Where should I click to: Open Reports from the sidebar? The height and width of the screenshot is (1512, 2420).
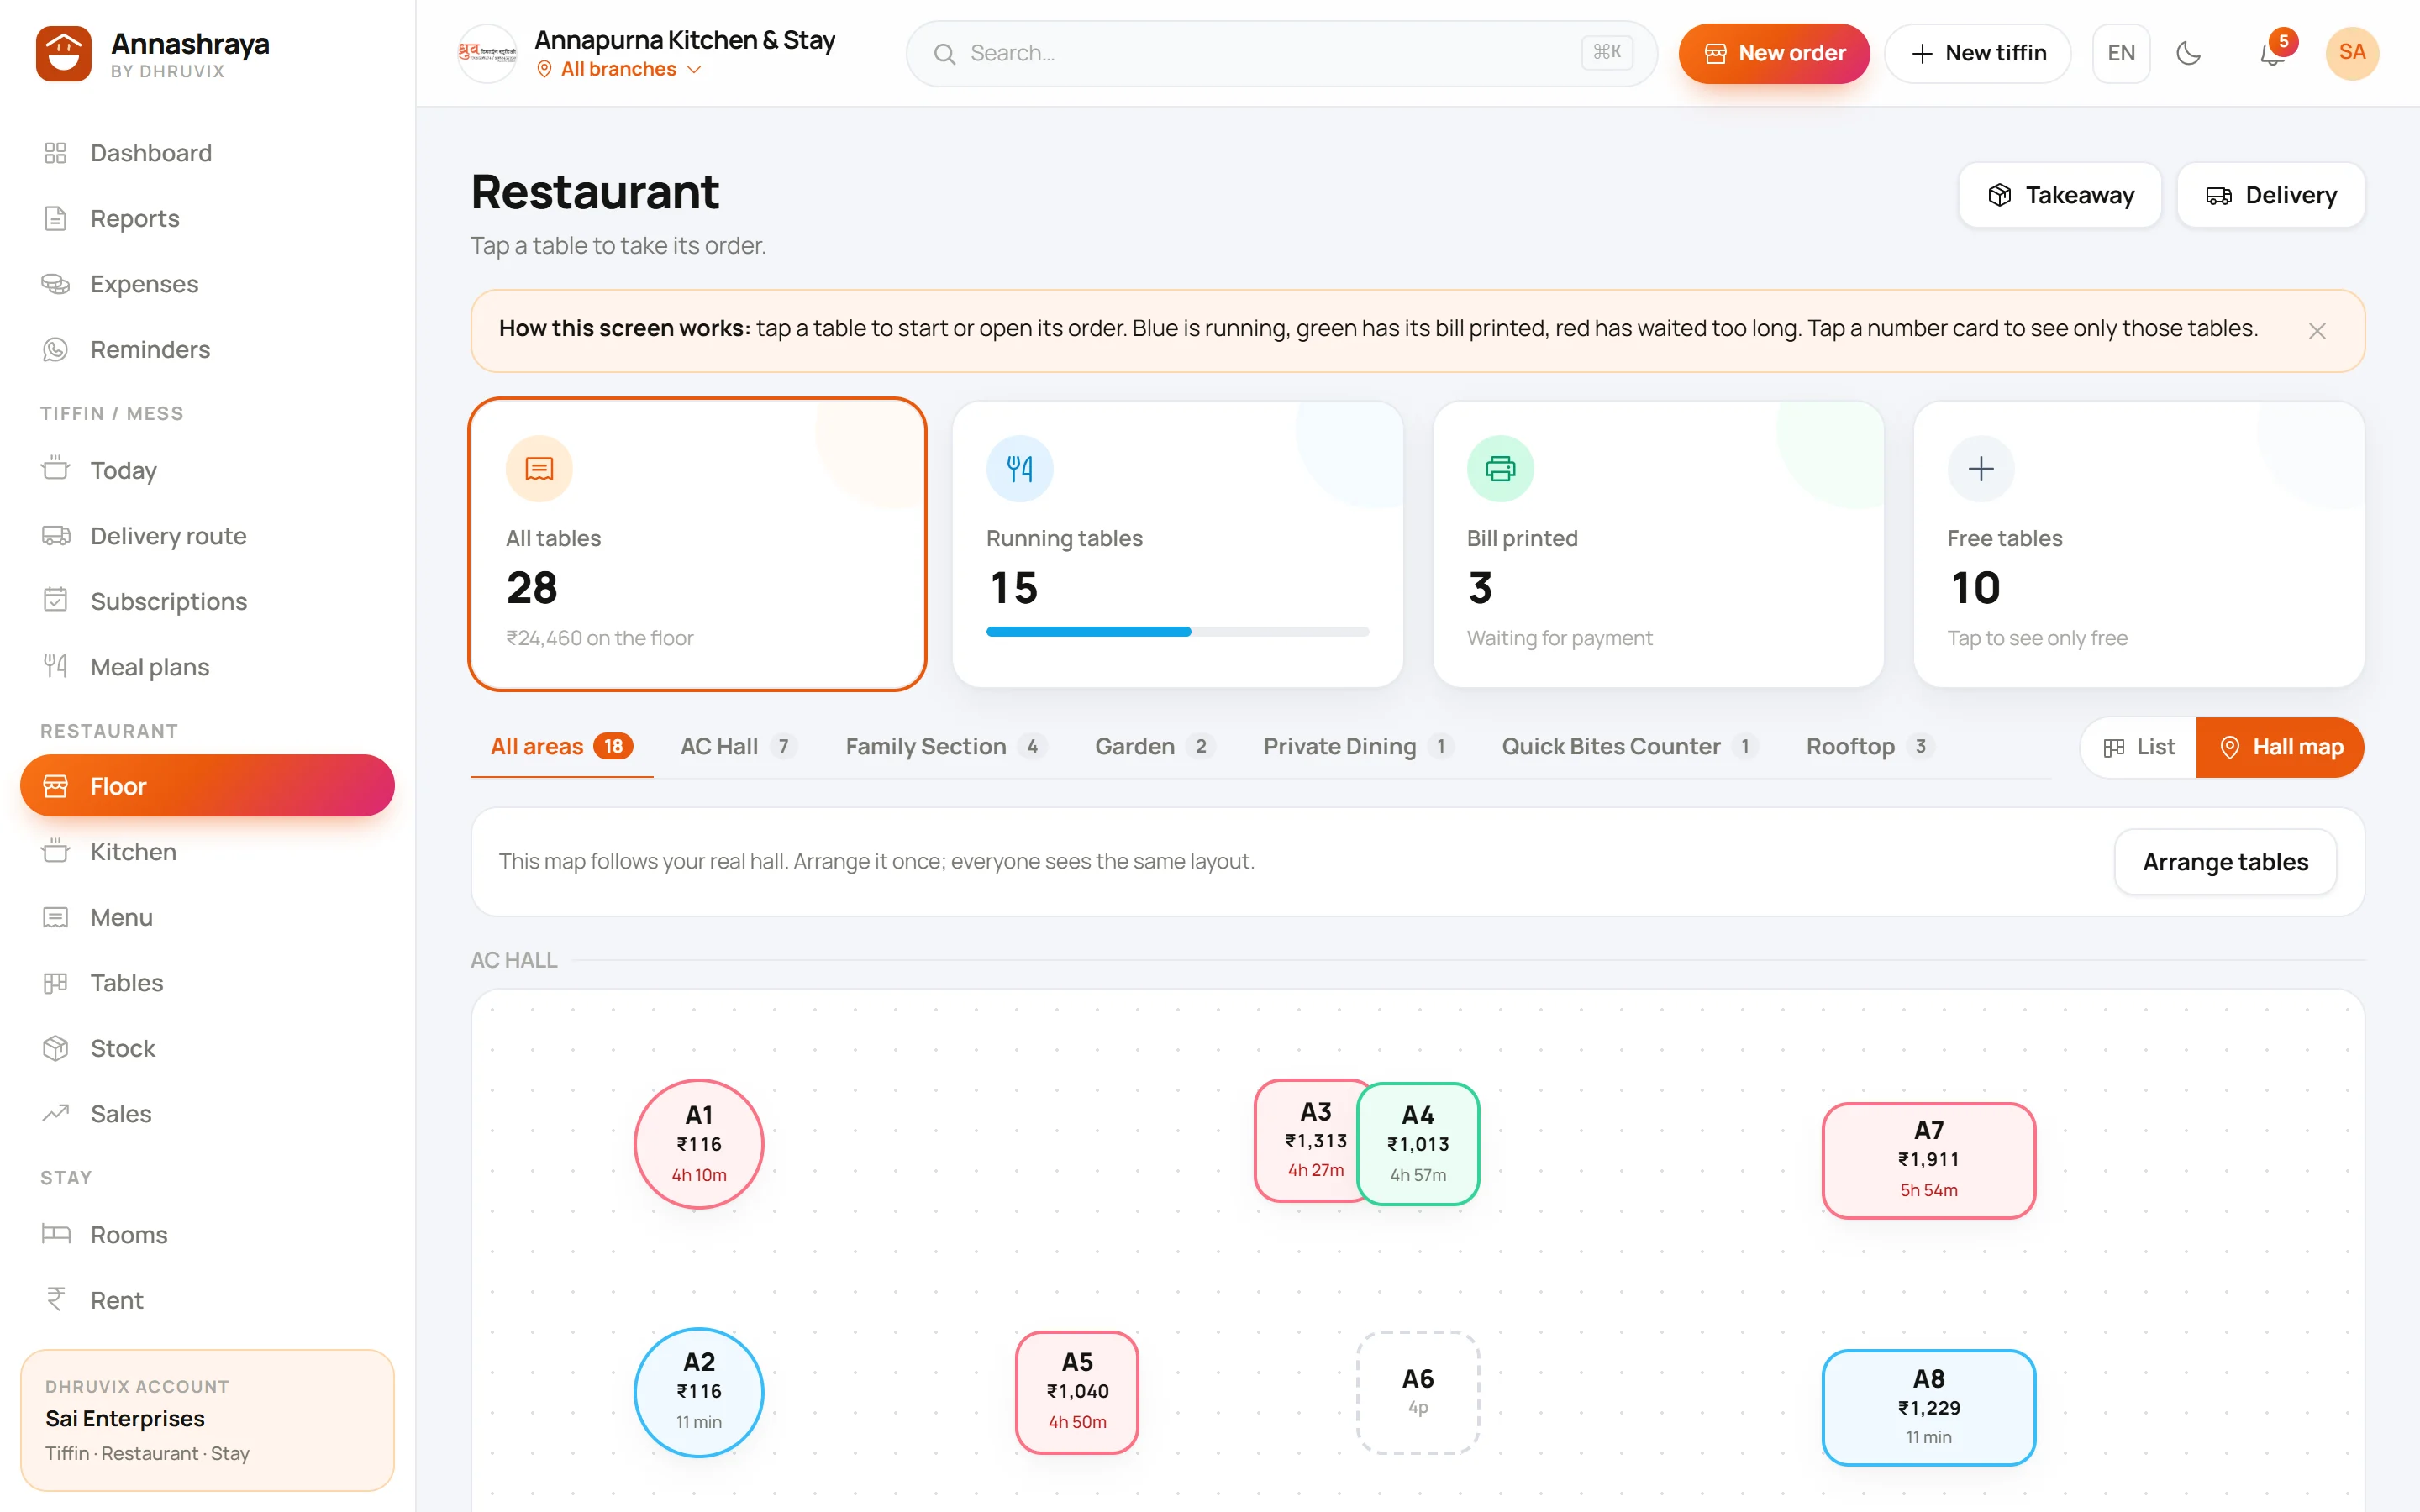[207, 218]
